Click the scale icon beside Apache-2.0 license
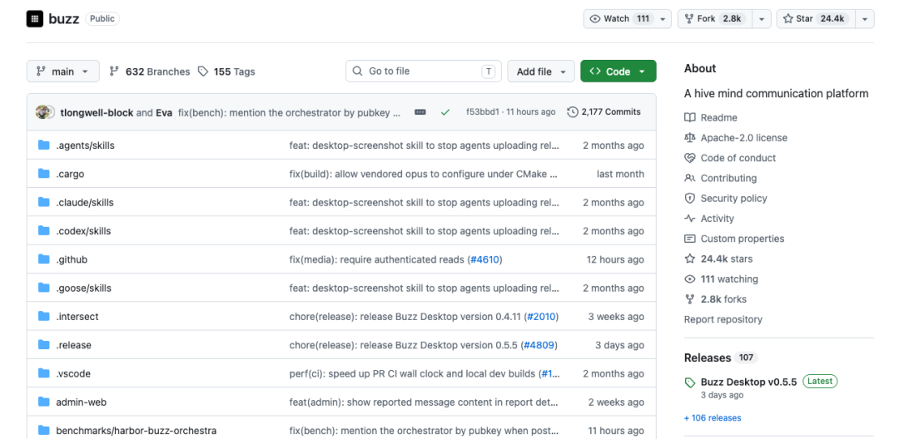Viewport: 899px width, 439px height. pyautogui.click(x=690, y=137)
